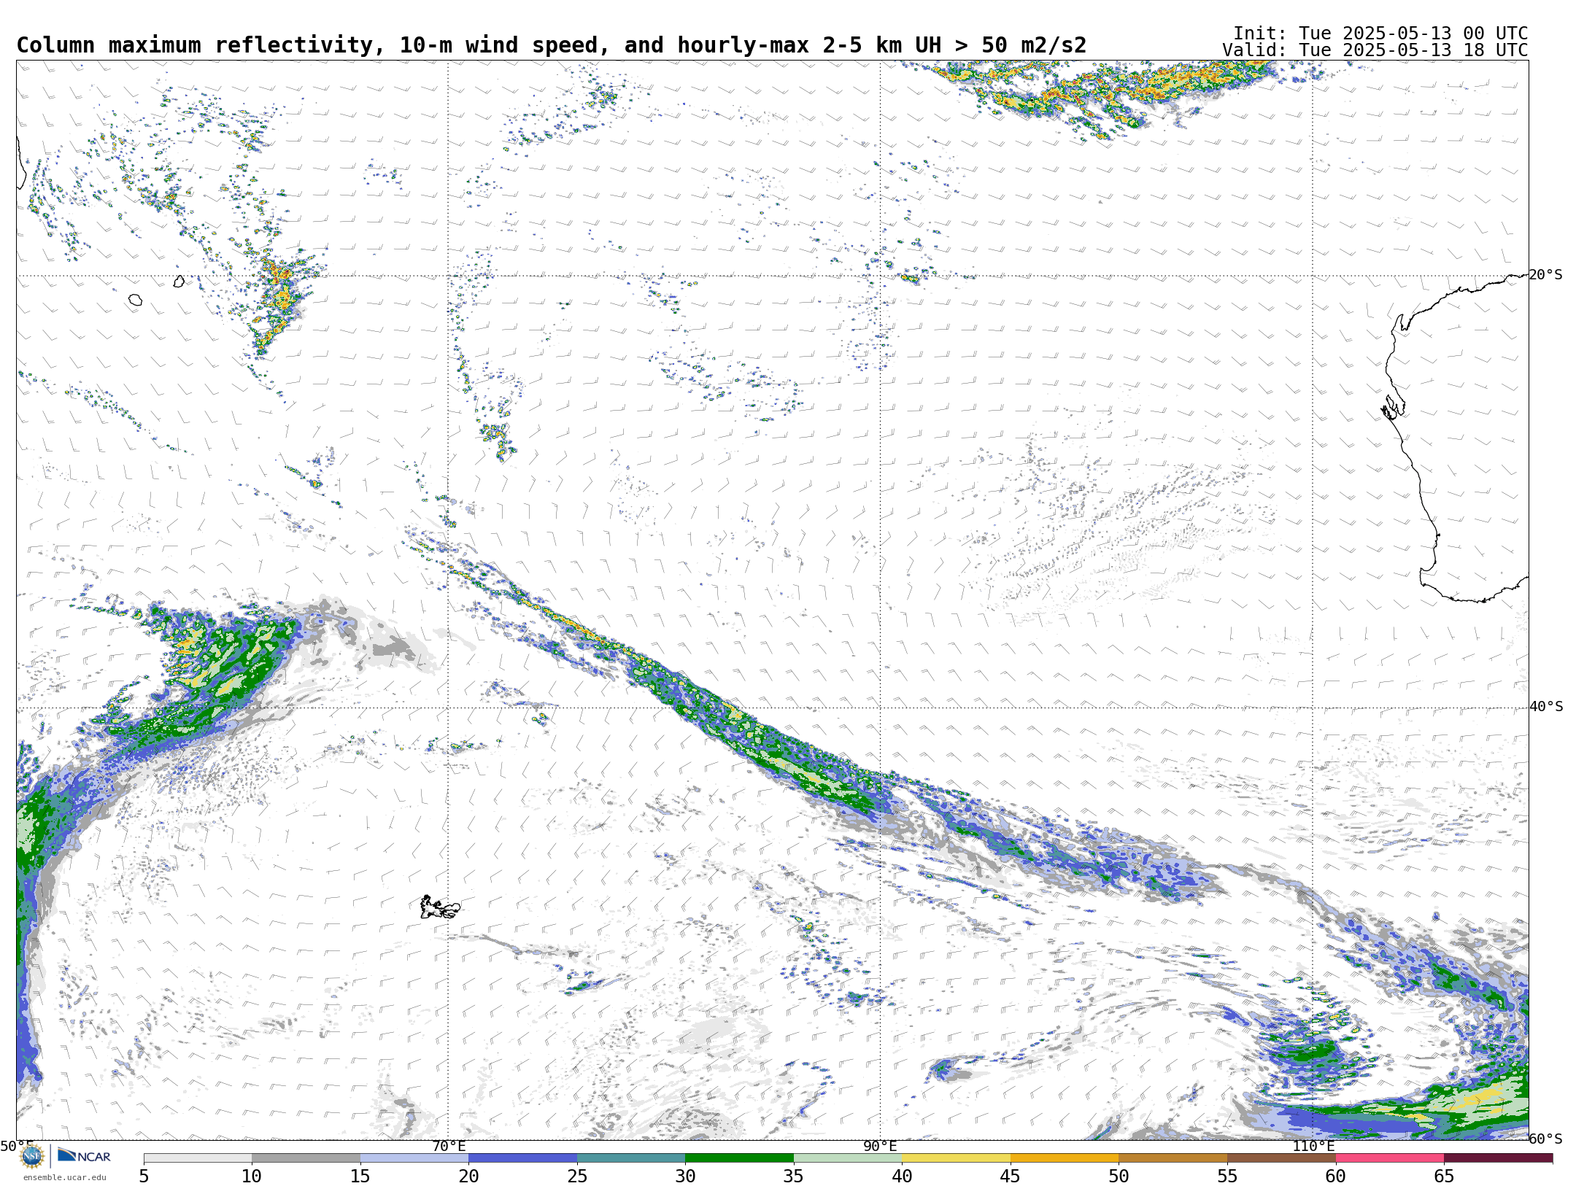The width and height of the screenshot is (1576, 1186).
Task: Click the map title 'Column maximum reflectivity'
Action: pos(196,45)
